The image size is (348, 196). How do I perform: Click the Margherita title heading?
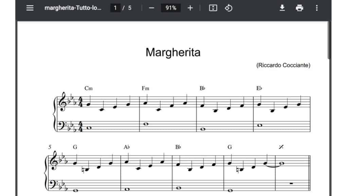(x=173, y=52)
